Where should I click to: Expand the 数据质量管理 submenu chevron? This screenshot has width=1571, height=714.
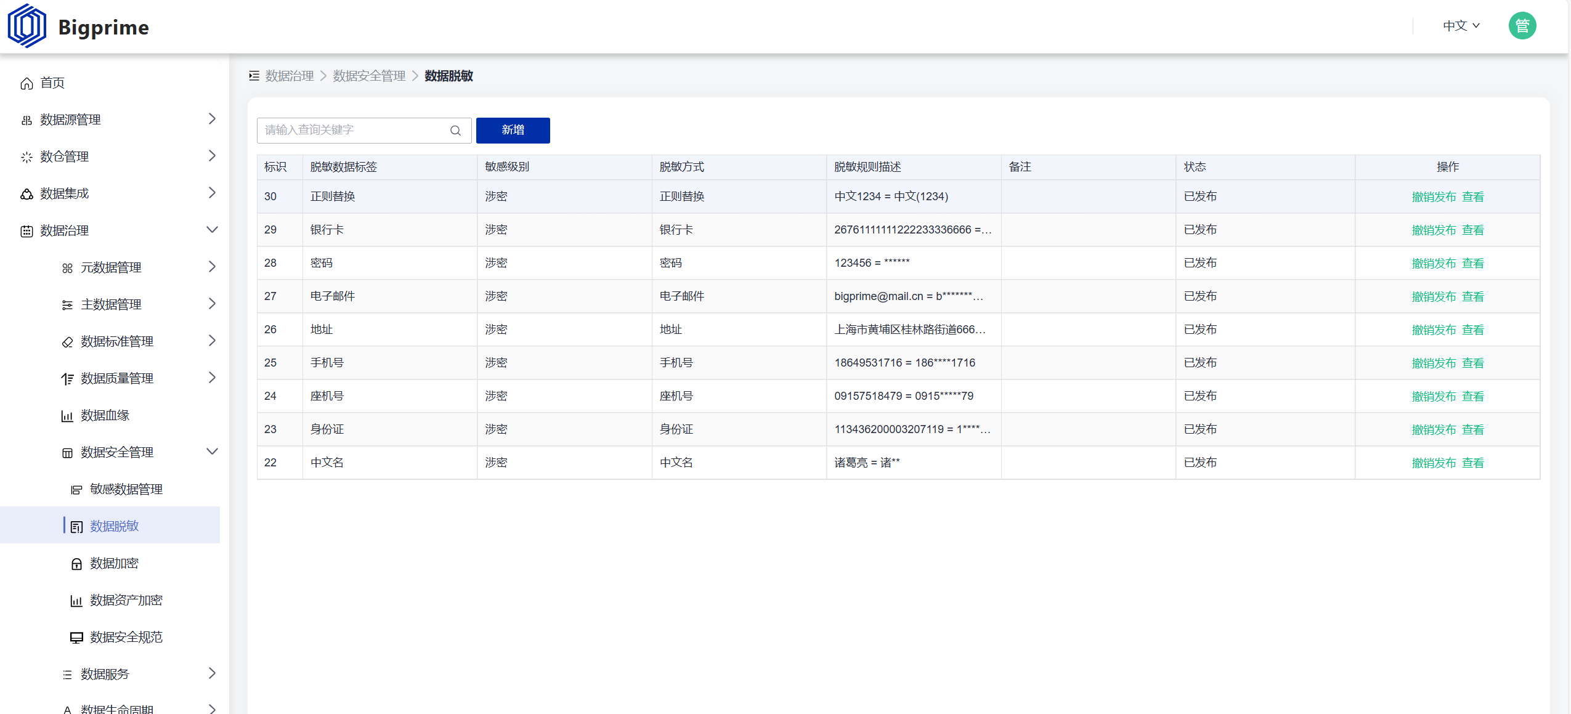pos(212,377)
